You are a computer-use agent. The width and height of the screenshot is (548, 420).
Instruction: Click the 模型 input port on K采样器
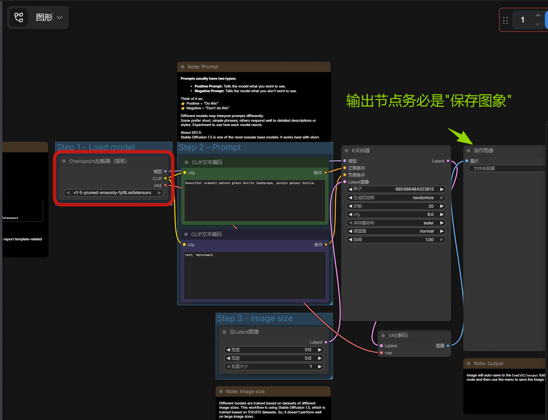click(345, 161)
